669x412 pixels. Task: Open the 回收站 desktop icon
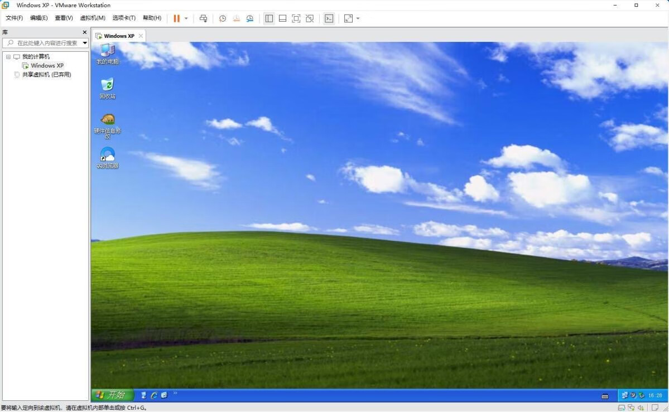tap(107, 88)
